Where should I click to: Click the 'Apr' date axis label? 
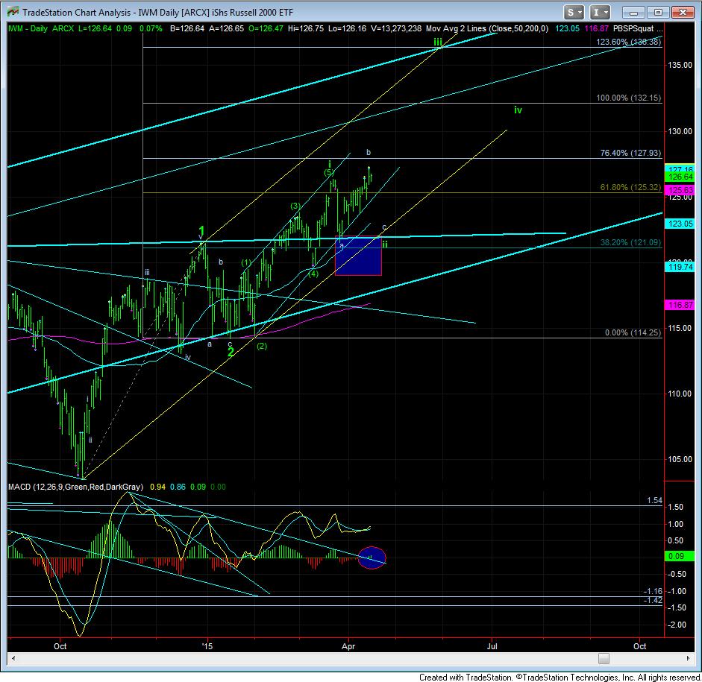tap(348, 646)
